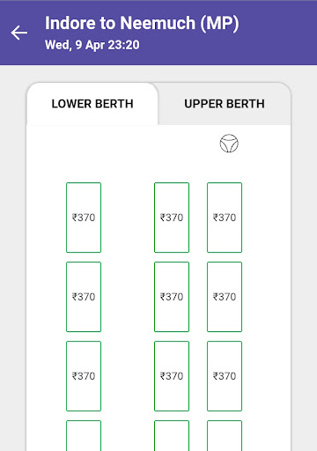Tap the ₹370 price in top-left berth
This screenshot has width=317, height=451.
(x=84, y=218)
